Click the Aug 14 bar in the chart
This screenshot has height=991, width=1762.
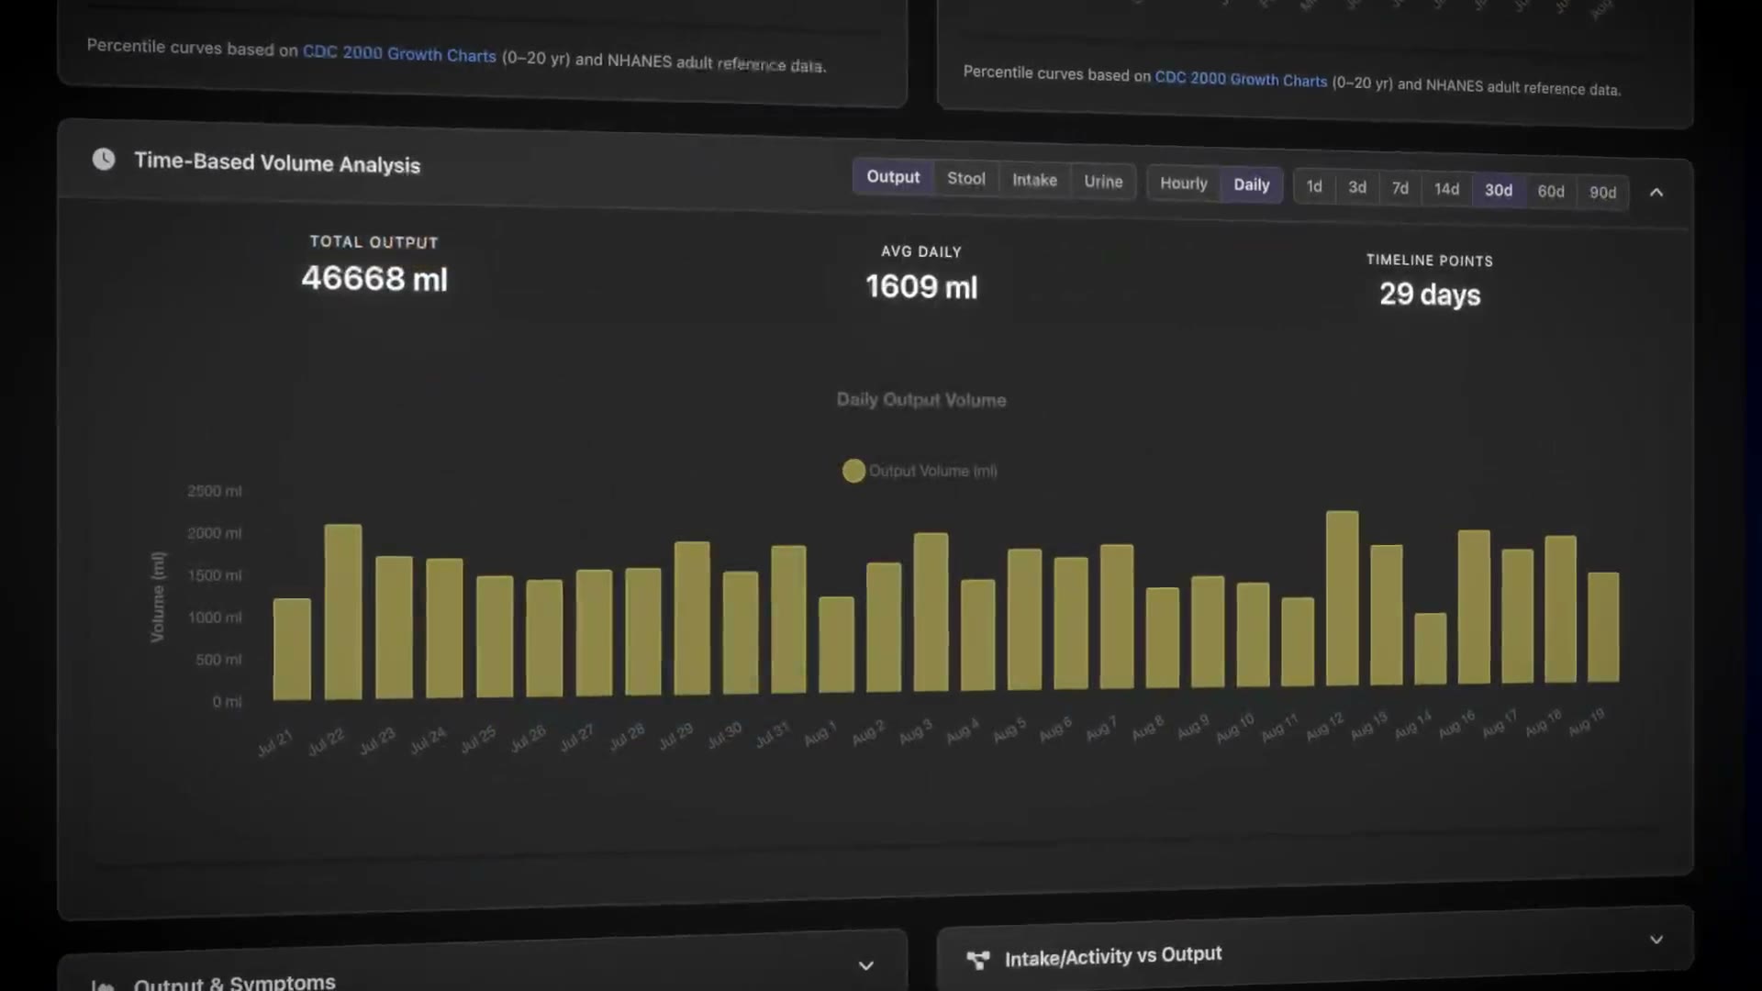[x=1430, y=649]
